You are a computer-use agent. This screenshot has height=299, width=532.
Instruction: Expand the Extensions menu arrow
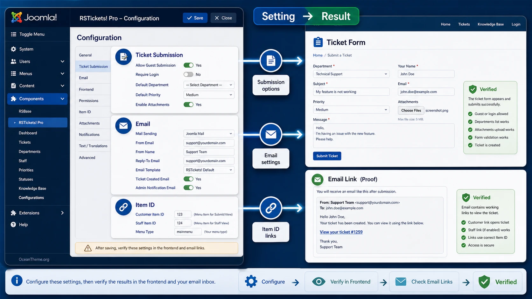pos(62,213)
